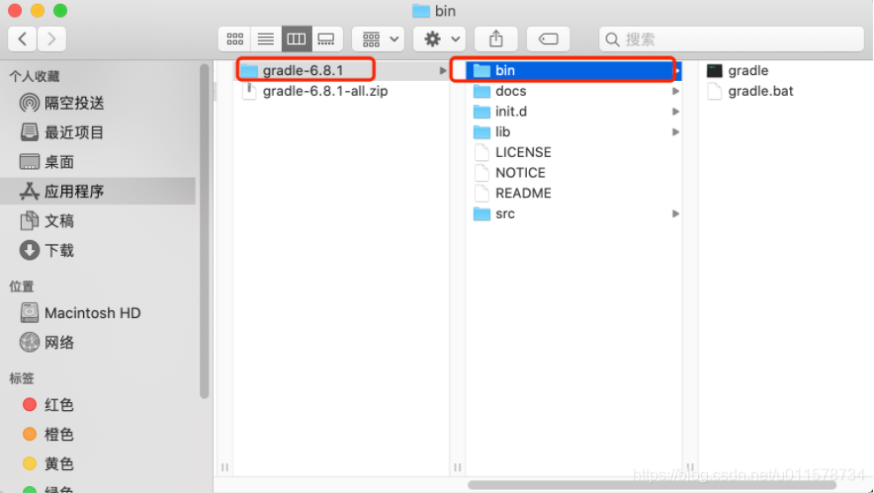The height and width of the screenshot is (493, 874).
Task: Click the horizontal scrollbar at bottom
Action: 653,485
